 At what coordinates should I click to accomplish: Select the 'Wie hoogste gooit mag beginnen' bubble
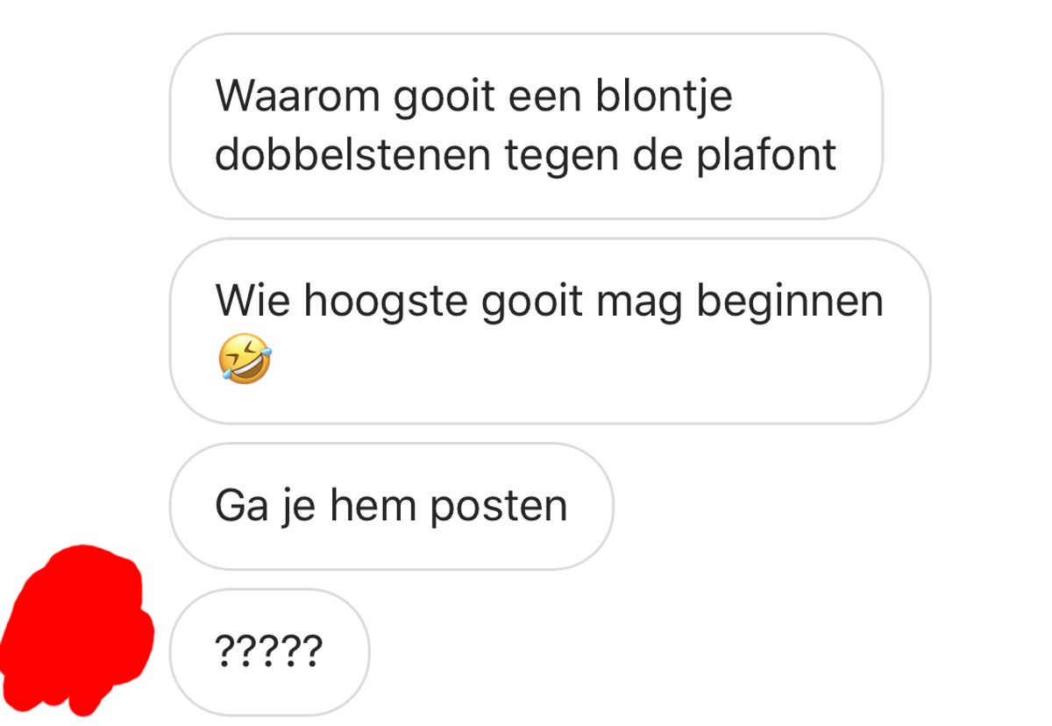pyautogui.click(x=550, y=331)
